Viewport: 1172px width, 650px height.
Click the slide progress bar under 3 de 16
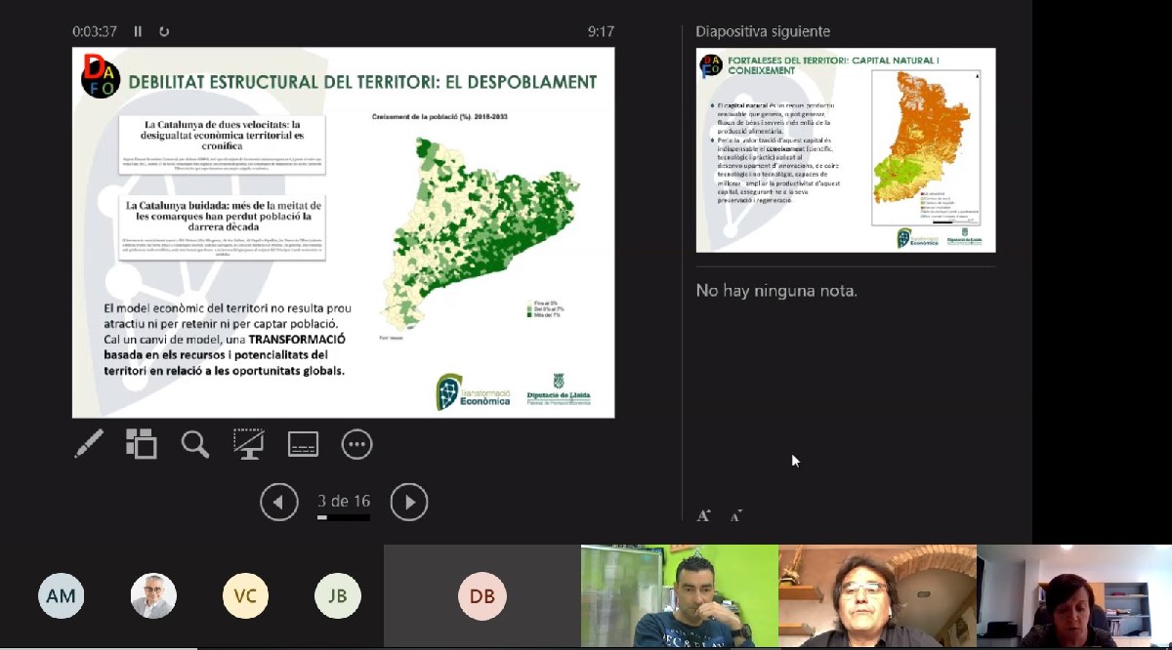(343, 517)
